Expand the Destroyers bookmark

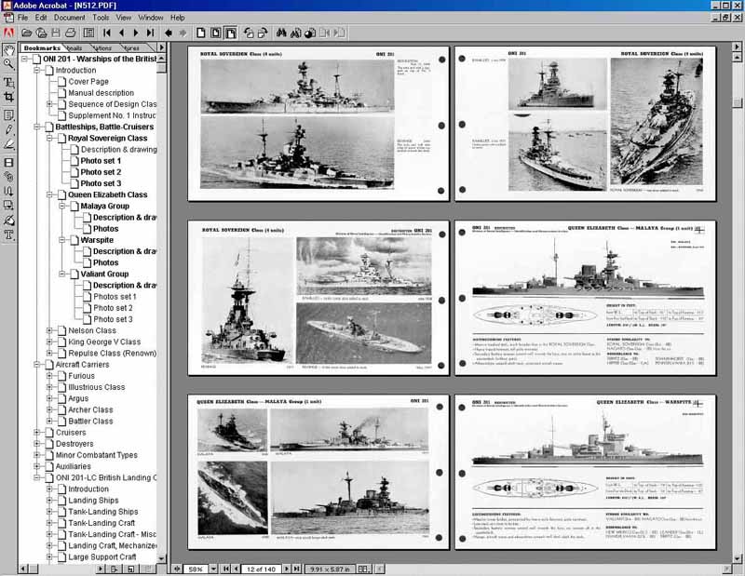[36, 444]
